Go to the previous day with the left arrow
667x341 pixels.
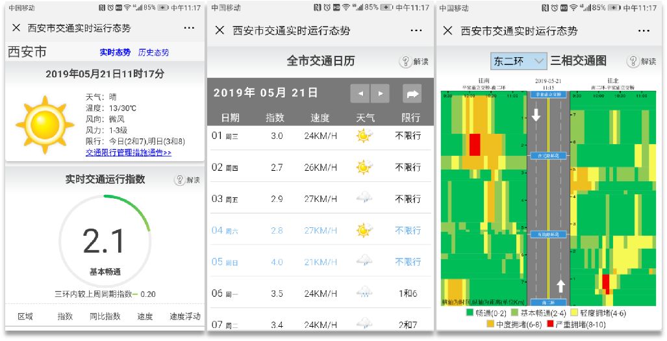[x=360, y=94]
